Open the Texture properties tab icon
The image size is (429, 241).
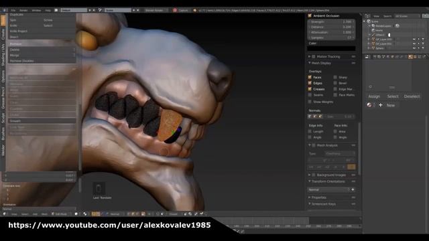click(415, 56)
